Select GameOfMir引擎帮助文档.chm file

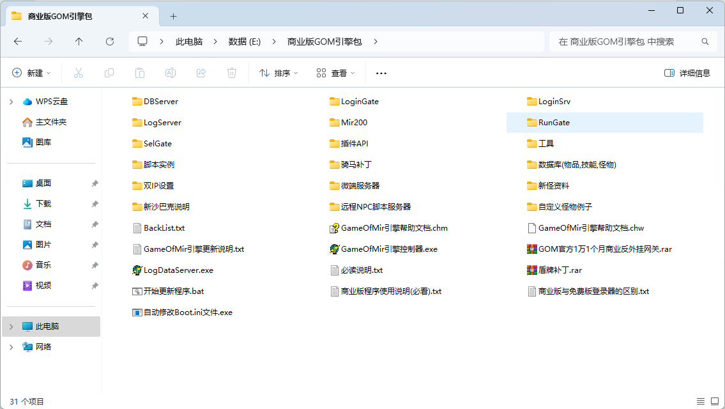[389, 228]
